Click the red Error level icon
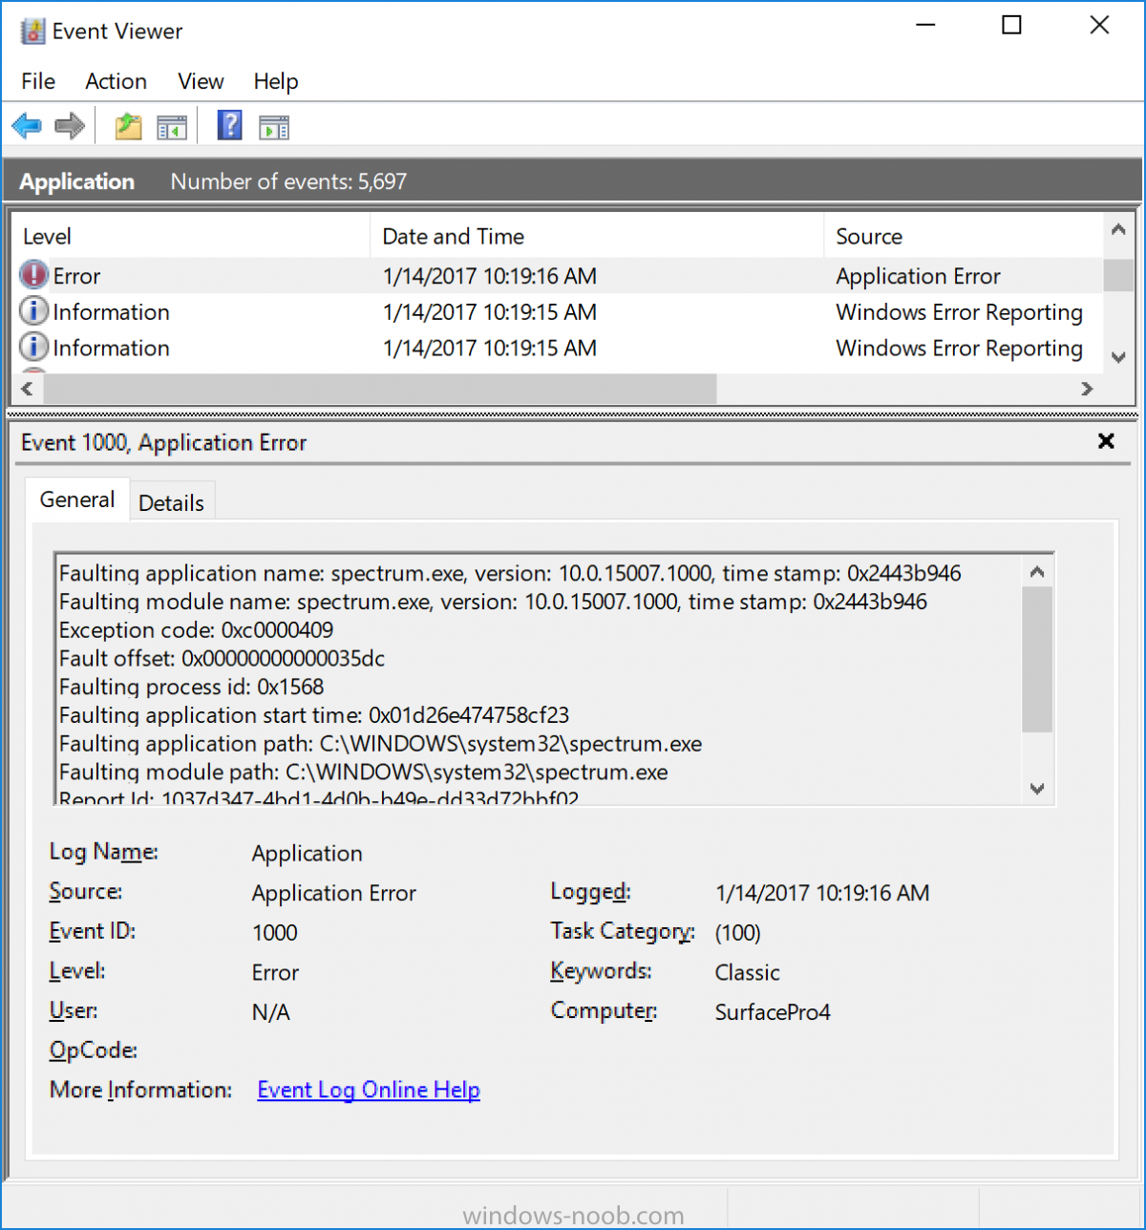The width and height of the screenshot is (1146, 1230). click(x=33, y=275)
